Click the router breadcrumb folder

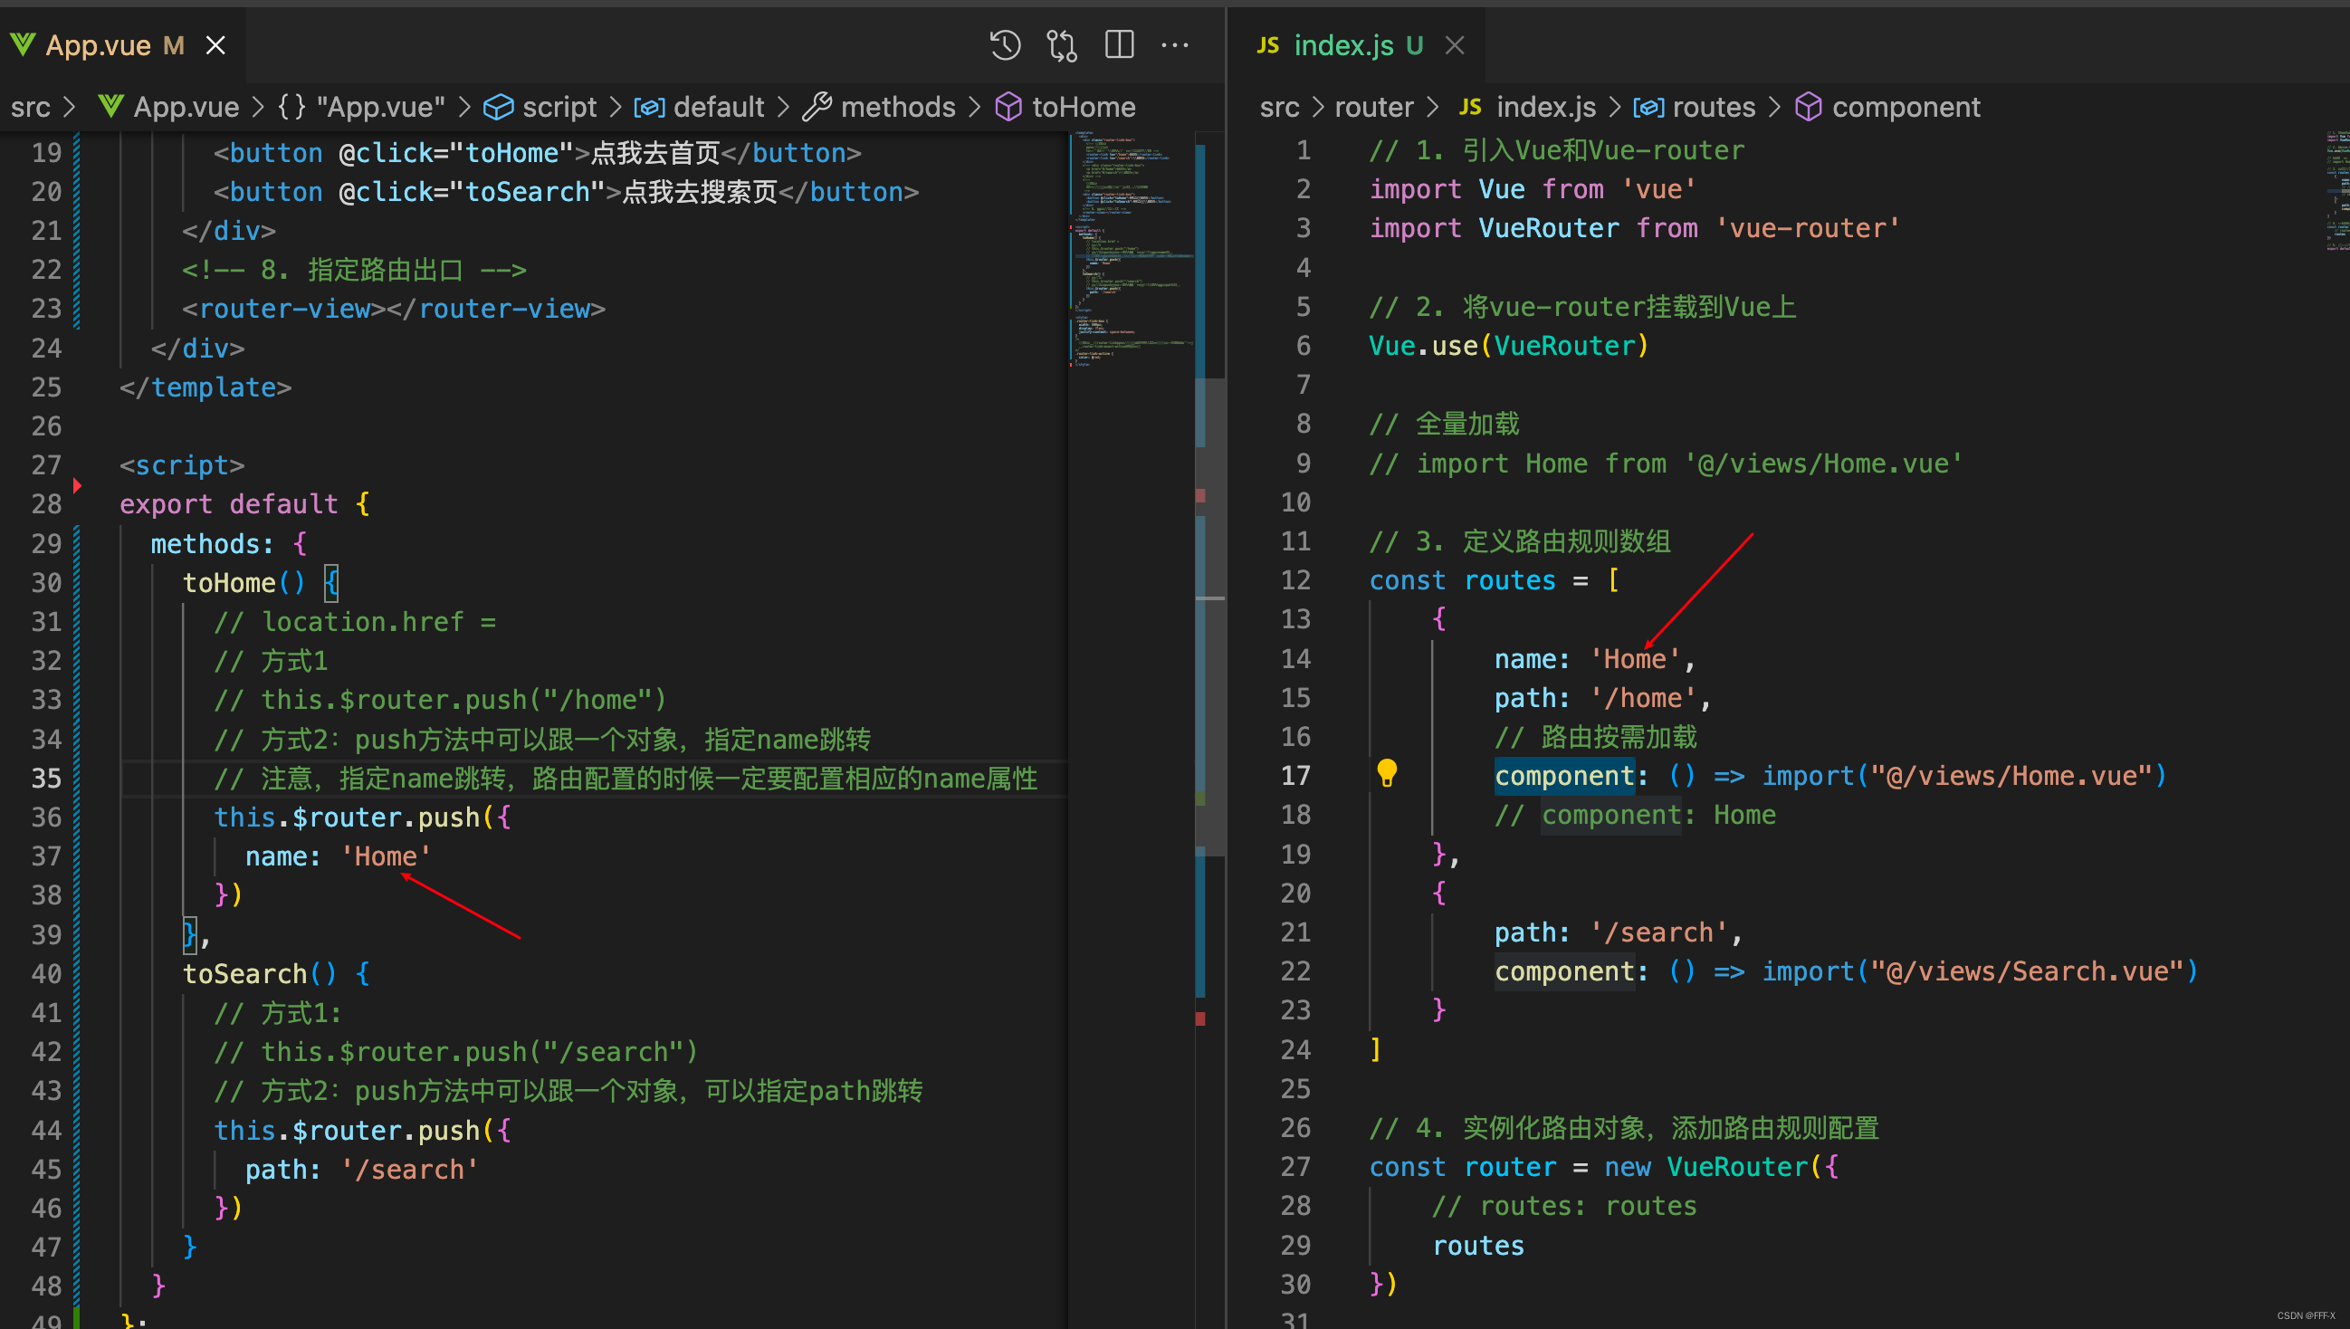point(1373,107)
